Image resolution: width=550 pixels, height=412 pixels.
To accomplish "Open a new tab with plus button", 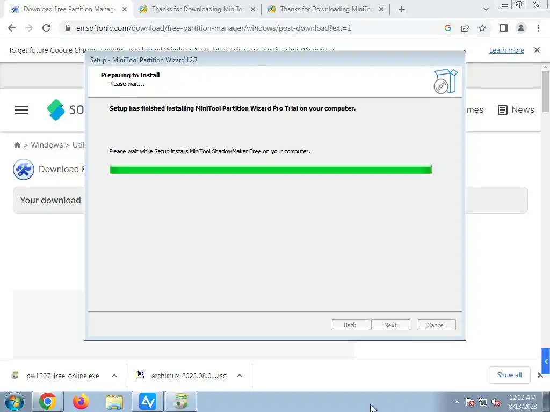I will tap(402, 9).
